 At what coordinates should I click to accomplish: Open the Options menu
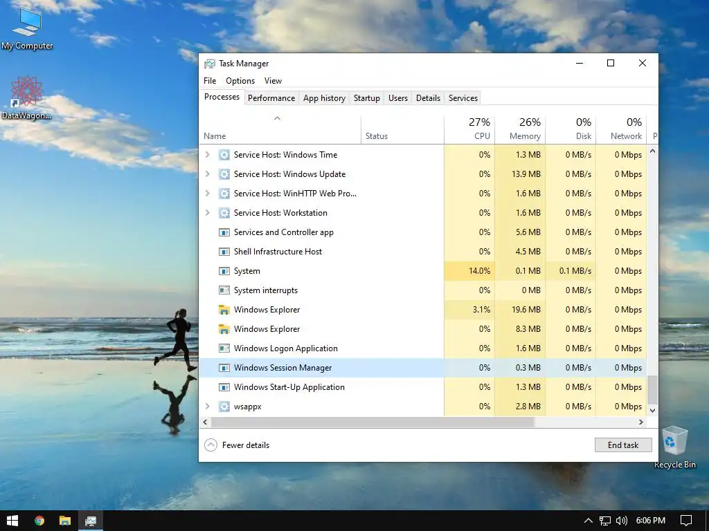pyautogui.click(x=240, y=81)
